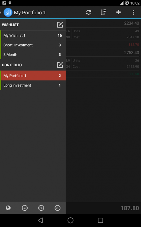Tap the GC circle icon
This screenshot has width=141, height=227.
pyautogui.click(x=25, y=208)
